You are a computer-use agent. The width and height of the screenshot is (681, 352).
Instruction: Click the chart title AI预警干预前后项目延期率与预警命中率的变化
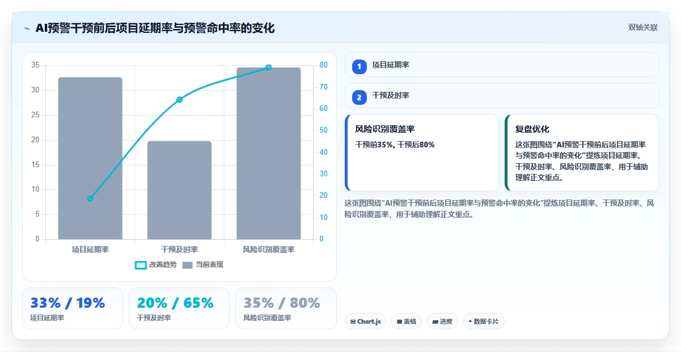[x=155, y=28]
